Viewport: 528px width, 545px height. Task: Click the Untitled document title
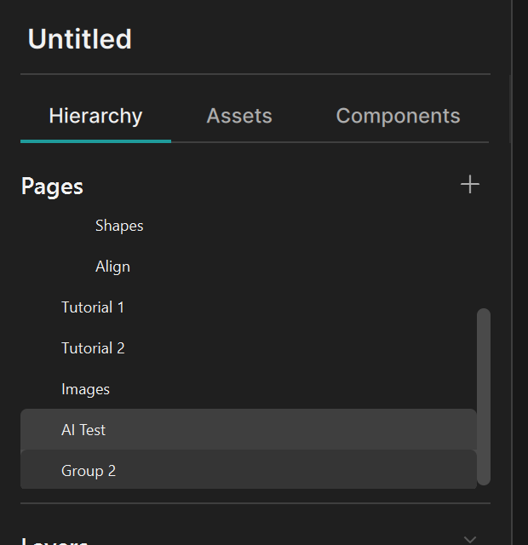pos(80,39)
